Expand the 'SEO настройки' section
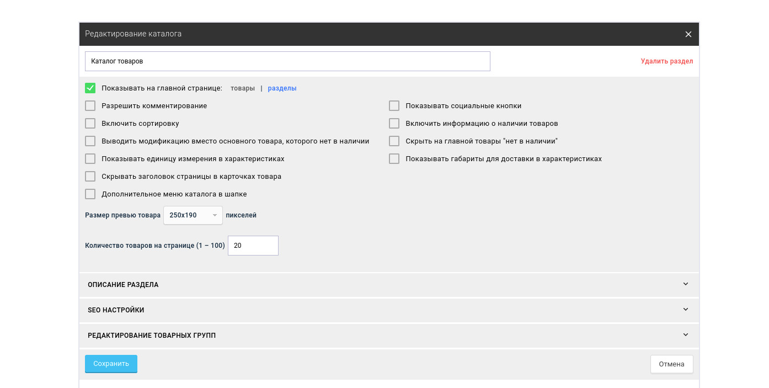This screenshot has height=388, width=769. coord(389,310)
